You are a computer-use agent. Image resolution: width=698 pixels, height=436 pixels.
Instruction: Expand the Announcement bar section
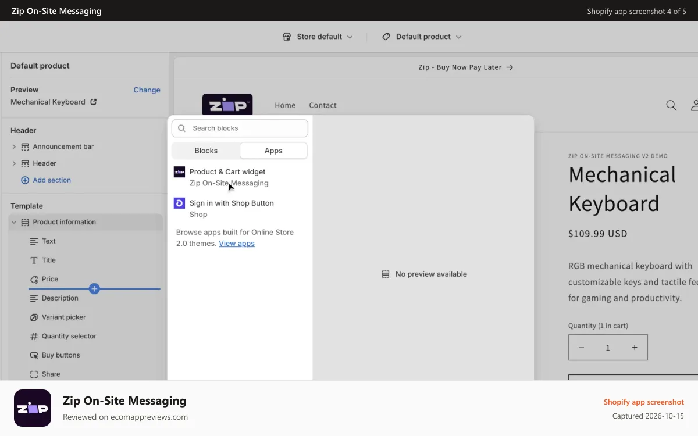14,146
